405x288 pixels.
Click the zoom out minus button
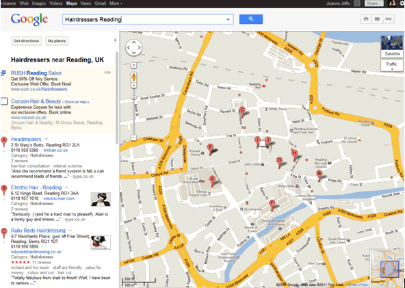[133, 138]
